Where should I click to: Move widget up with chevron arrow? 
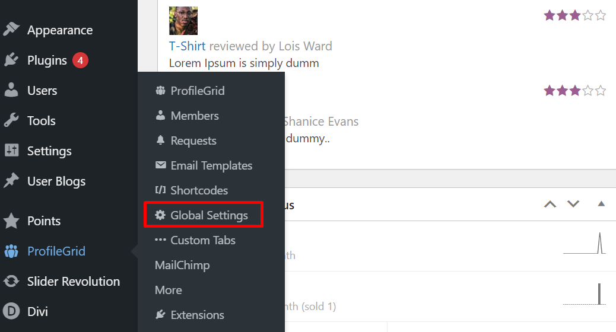click(550, 204)
